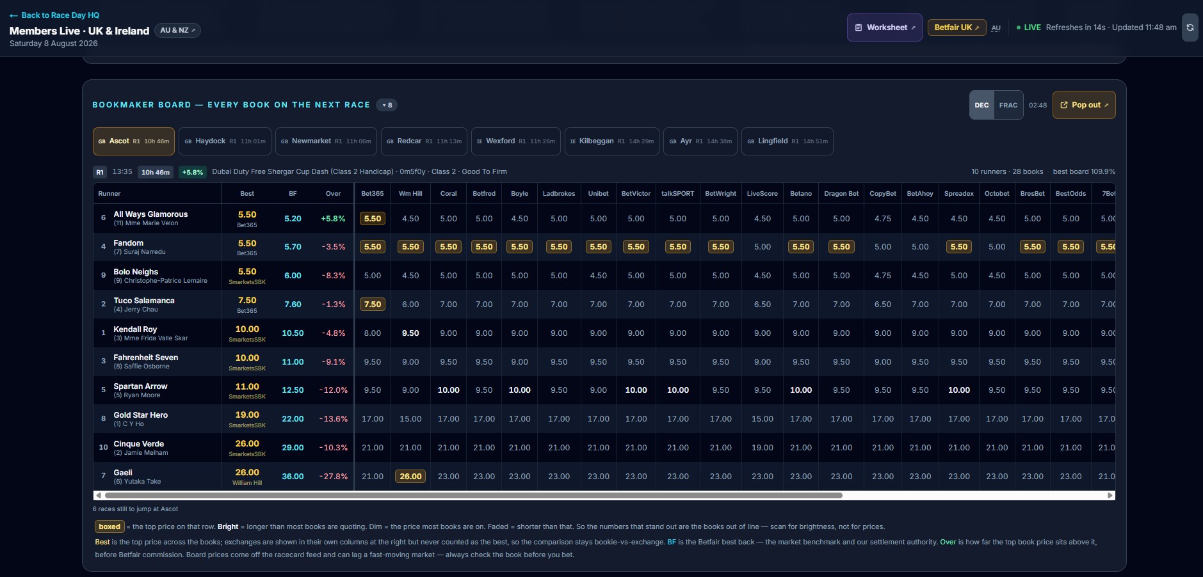This screenshot has height=577, width=1203.
Task: Select the Wexford R1 tab
Action: click(515, 141)
